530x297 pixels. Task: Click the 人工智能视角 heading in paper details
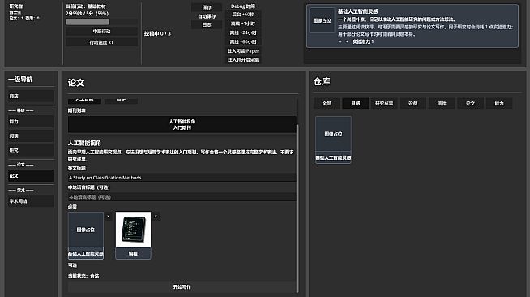[x=84, y=143]
